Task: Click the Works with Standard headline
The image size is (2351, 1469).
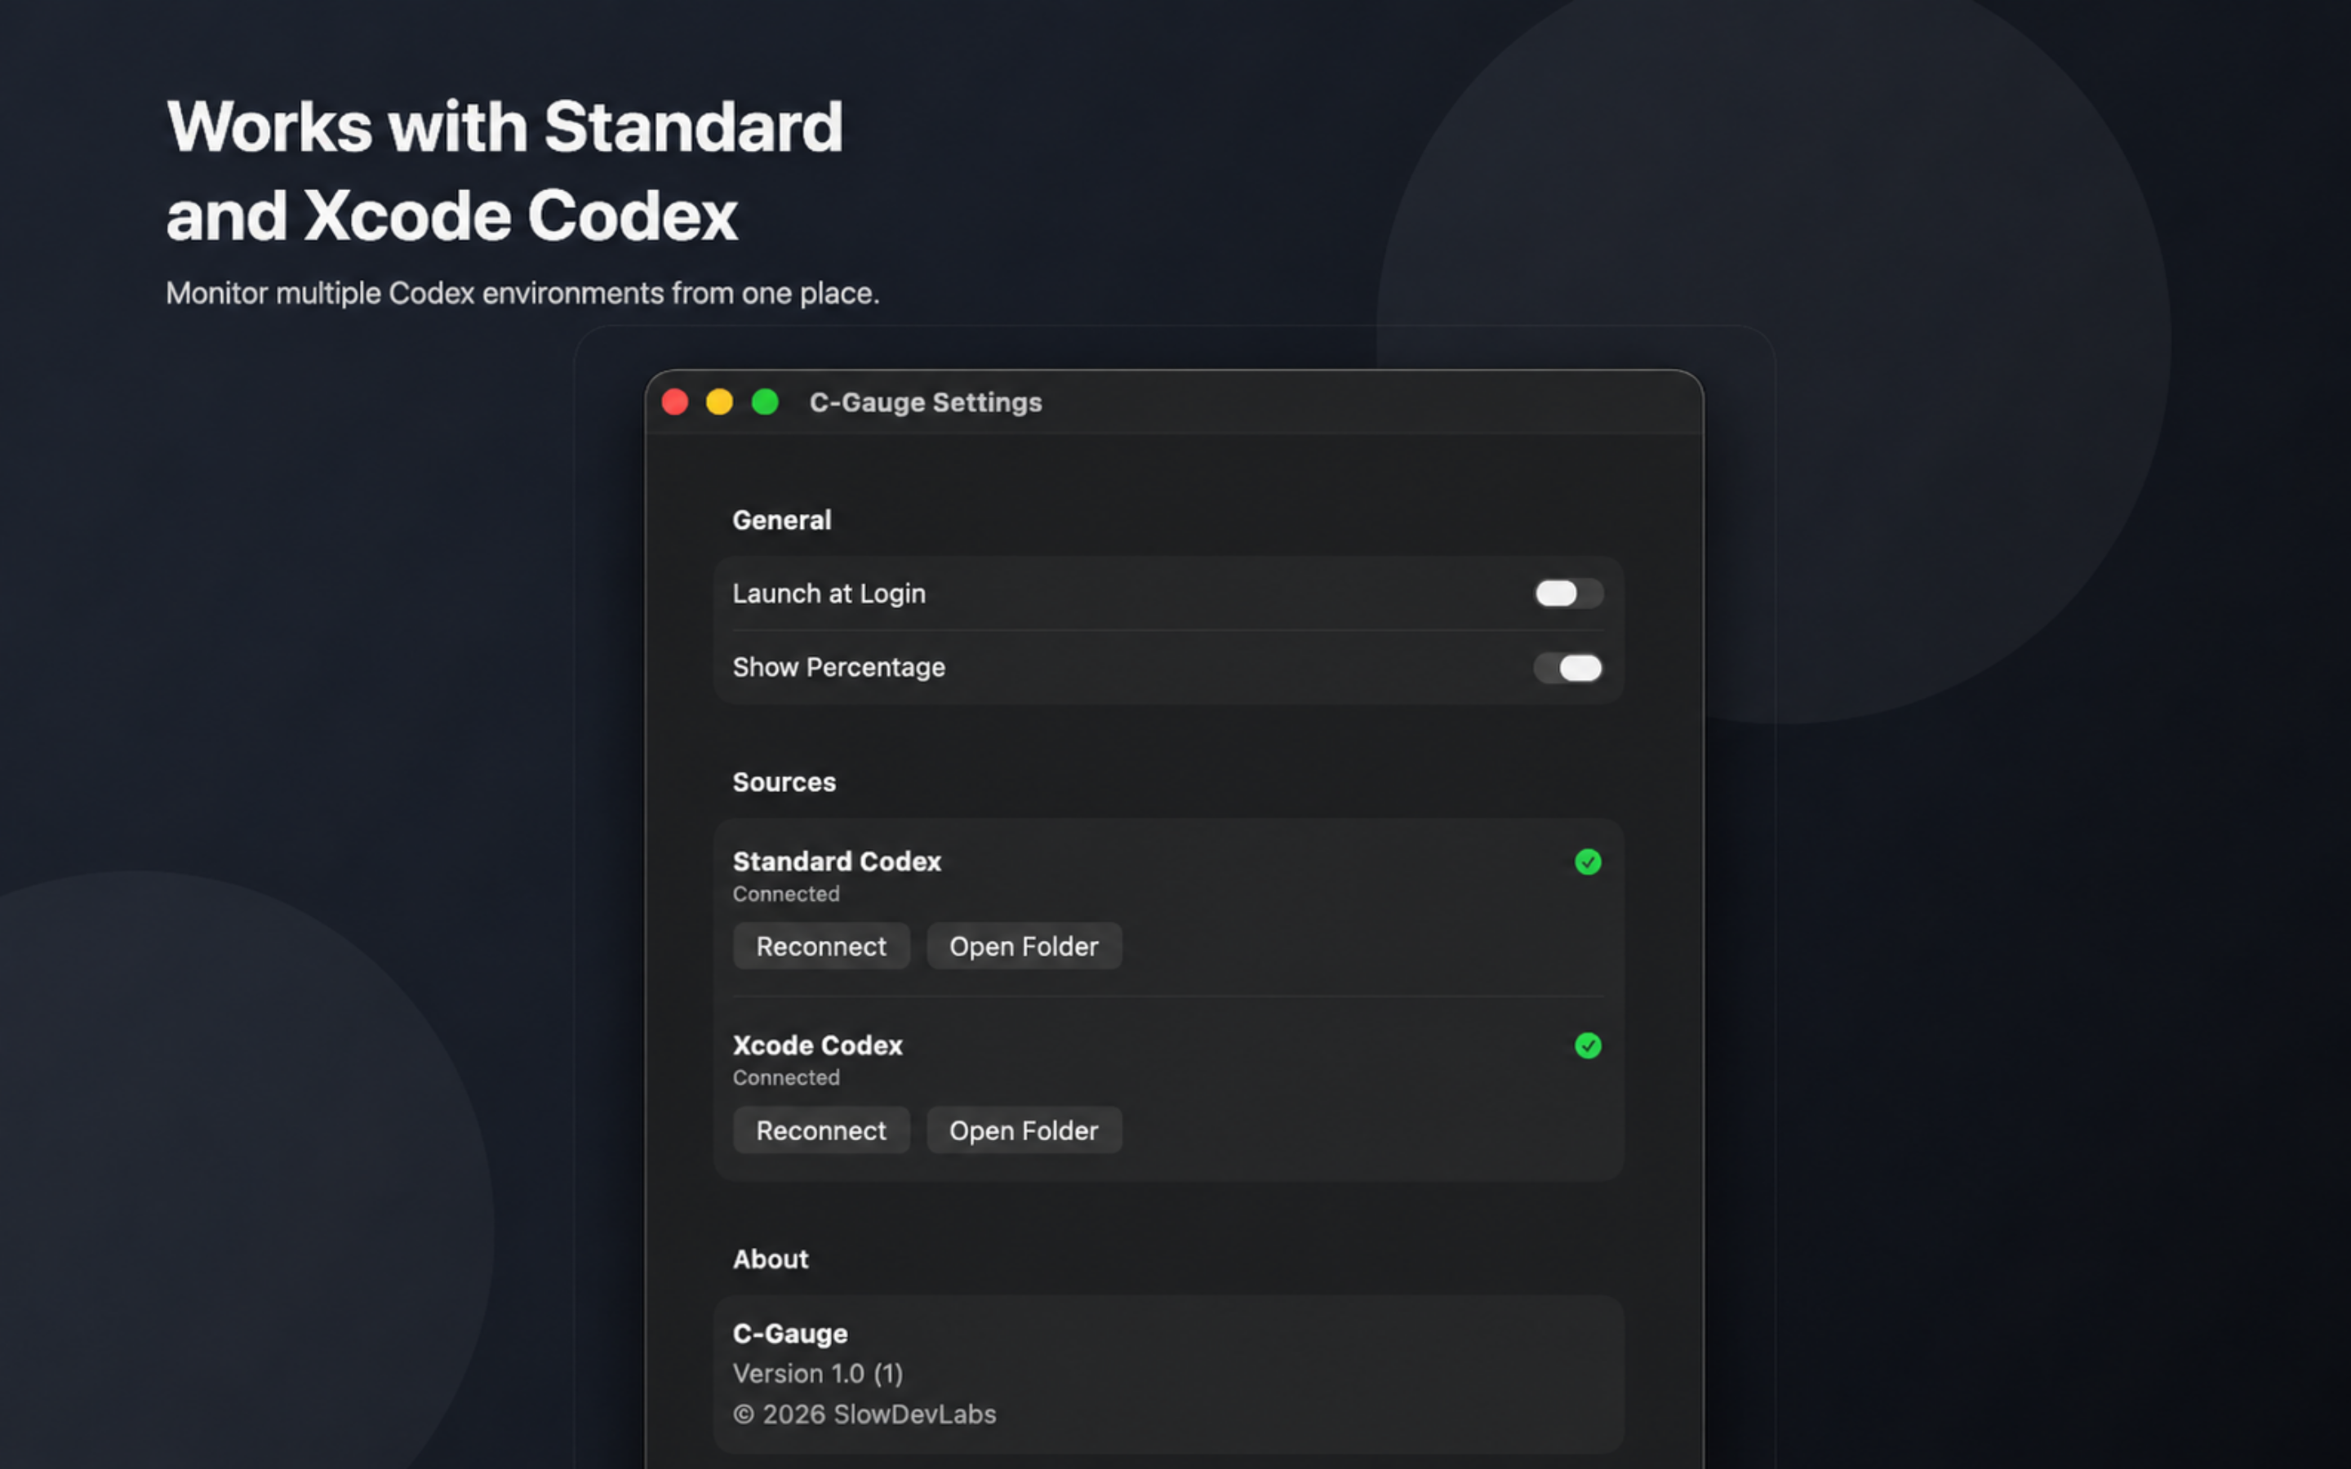Action: tap(504, 170)
